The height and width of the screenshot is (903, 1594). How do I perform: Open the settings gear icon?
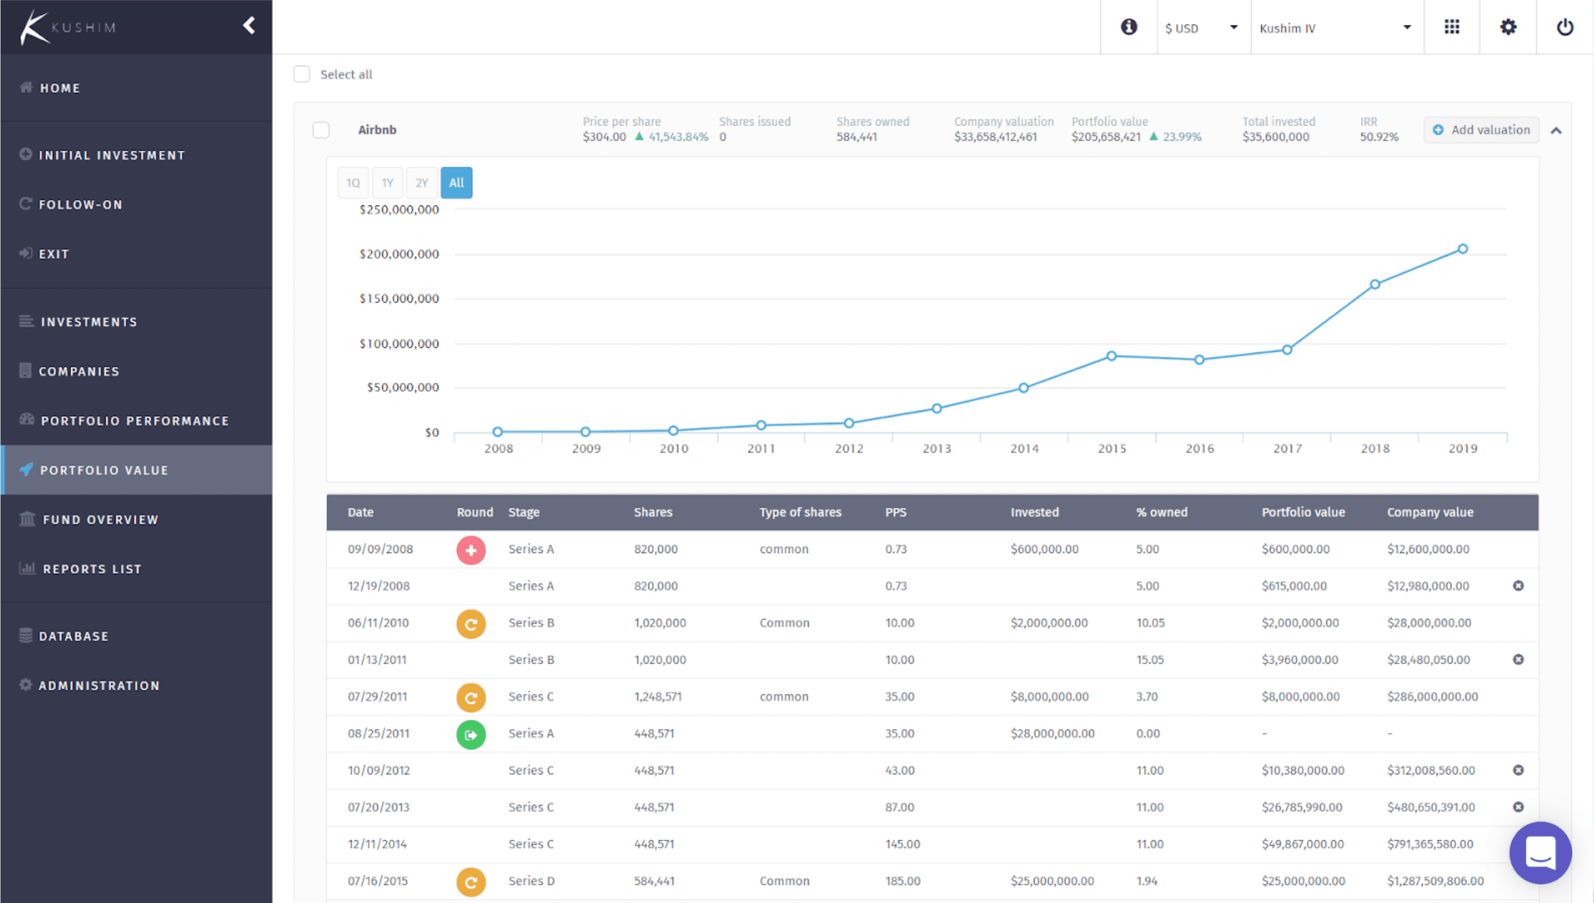[1508, 26]
